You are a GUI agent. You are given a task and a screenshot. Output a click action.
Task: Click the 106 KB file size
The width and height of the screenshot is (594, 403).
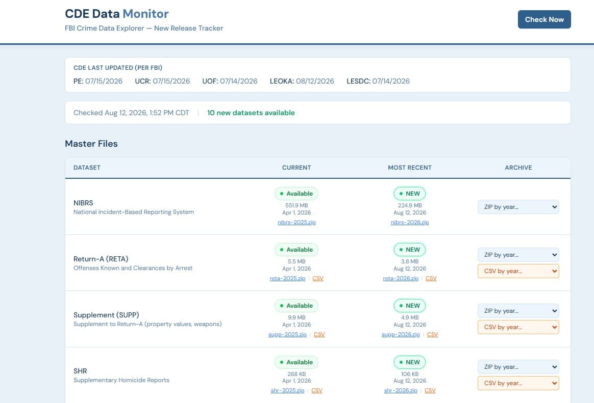(x=409, y=374)
